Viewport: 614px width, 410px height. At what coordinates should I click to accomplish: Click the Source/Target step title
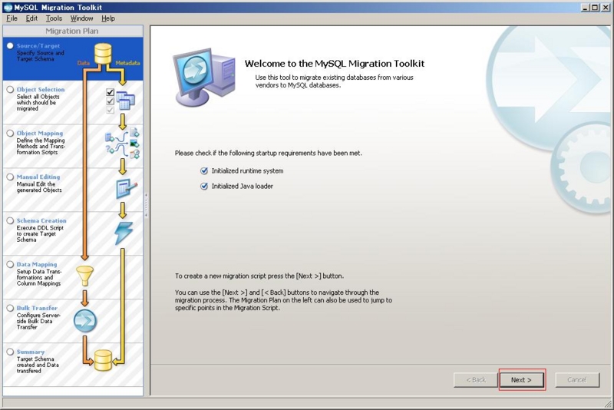[38, 46]
